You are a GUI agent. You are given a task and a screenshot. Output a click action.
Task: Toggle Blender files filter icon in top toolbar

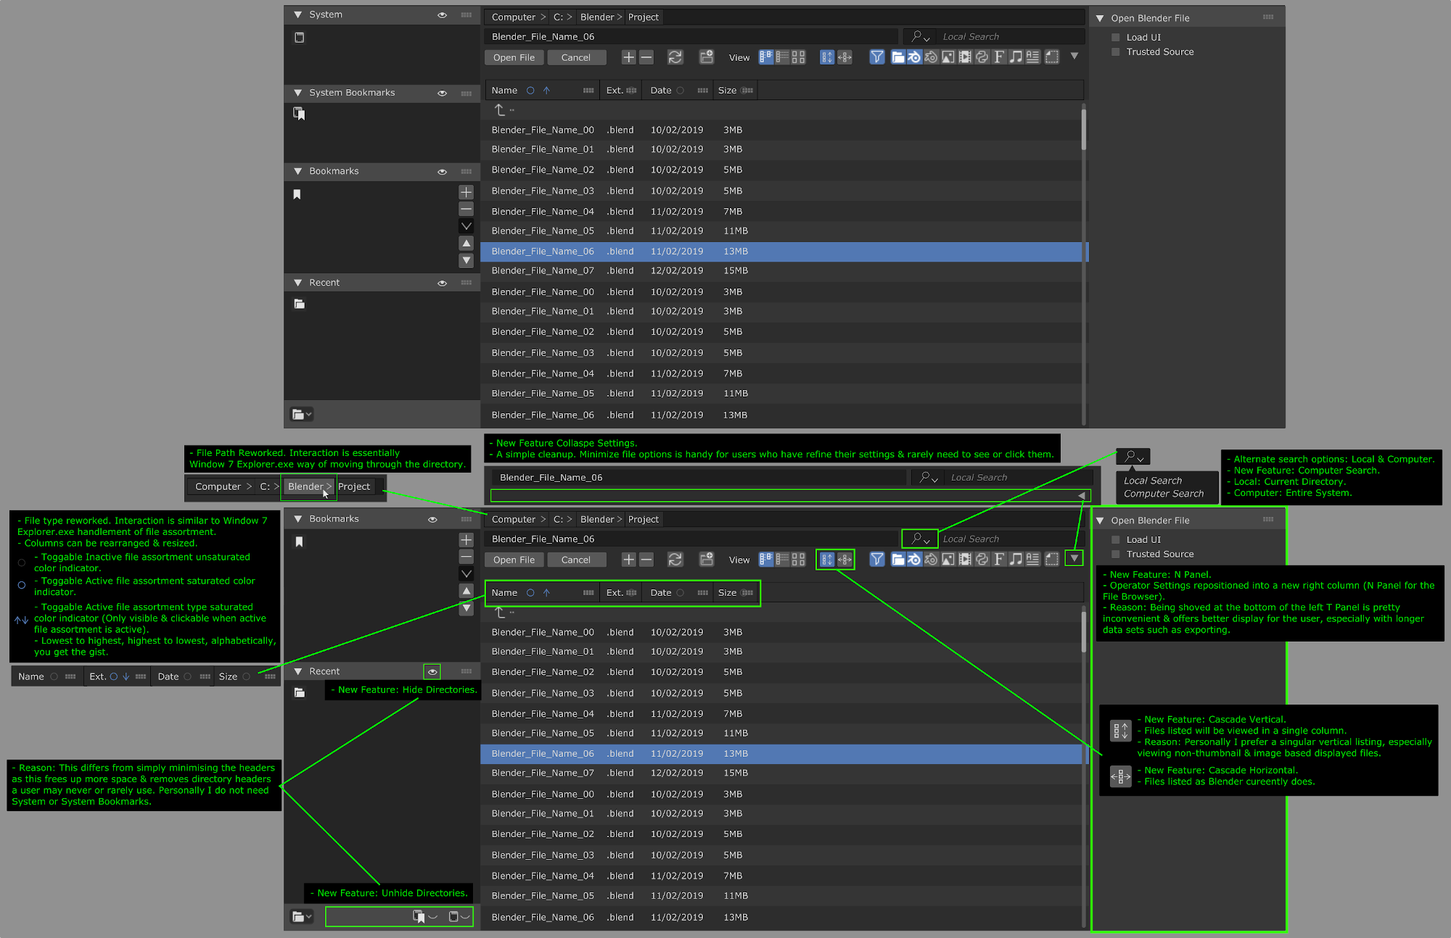coord(914,57)
